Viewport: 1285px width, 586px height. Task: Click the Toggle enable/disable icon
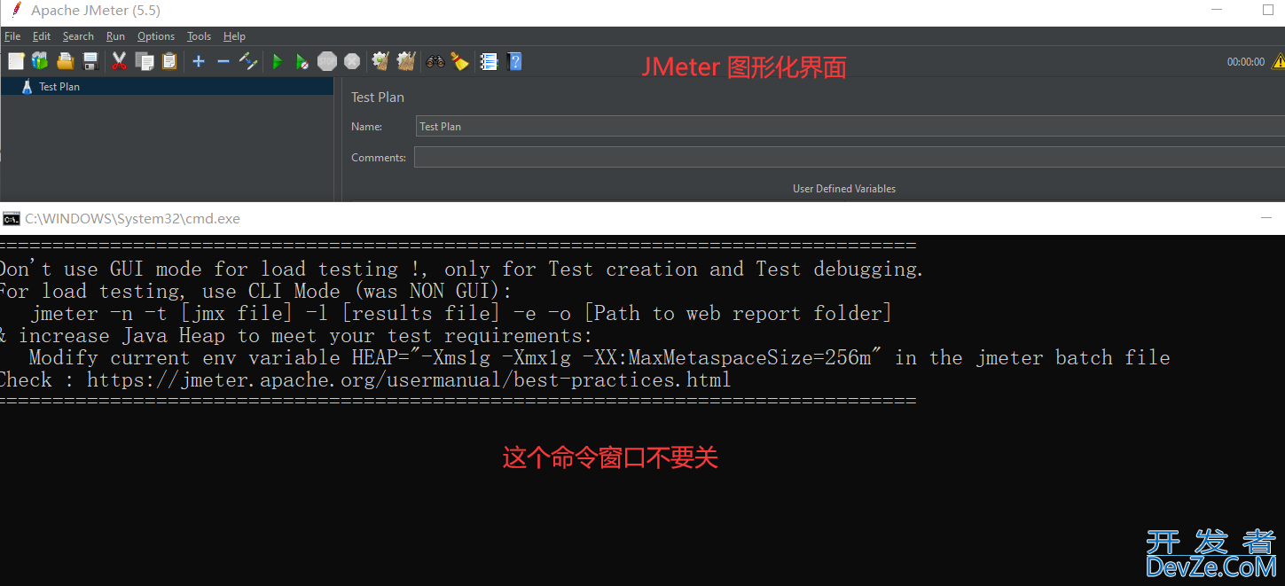tap(248, 61)
